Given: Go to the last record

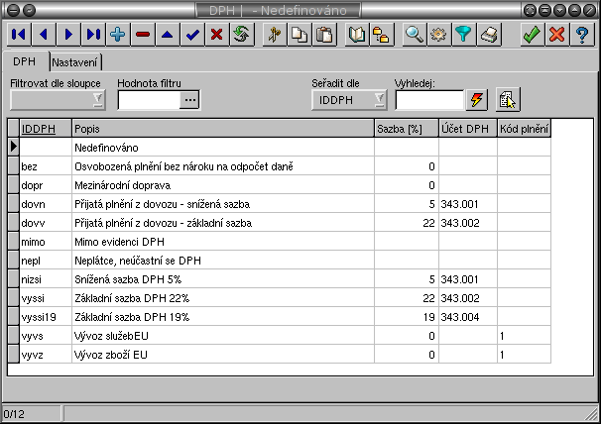Looking at the screenshot, I should tap(93, 34).
